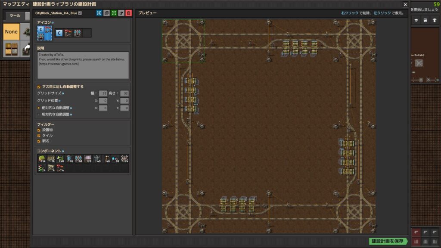This screenshot has width=441, height=248.
Task: Click the green dashed-square icon in header
Action: (x=114, y=13)
